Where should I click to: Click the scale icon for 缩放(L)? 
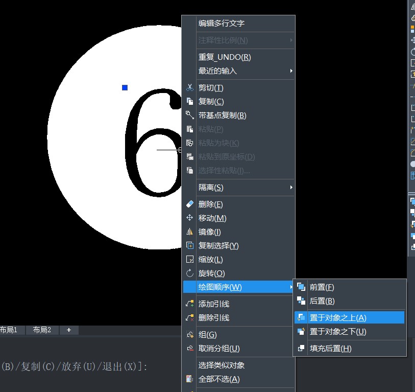click(x=189, y=260)
